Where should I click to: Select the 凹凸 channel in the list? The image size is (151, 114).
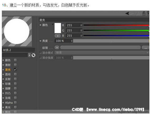point(8,93)
